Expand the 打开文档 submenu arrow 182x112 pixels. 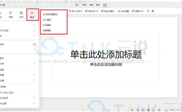tap(34, 30)
